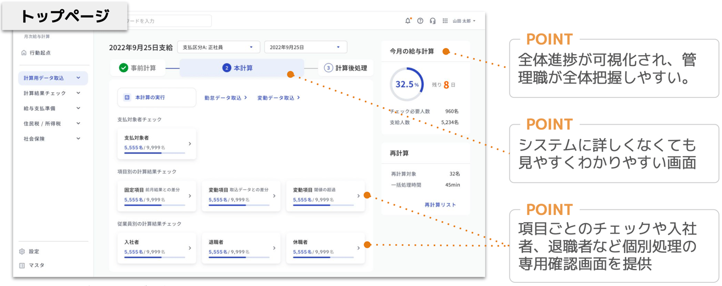The image size is (722, 286).
Task: Click the chevron on the 支払対象者 card
Action: (x=190, y=144)
